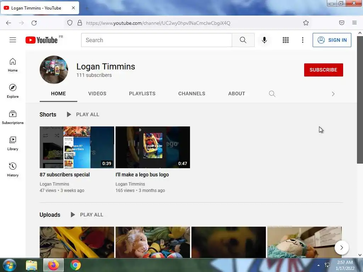This screenshot has height=272, width=363.
Task: Open third Uploads thumbnail, dark blurry image
Action: point(229,242)
